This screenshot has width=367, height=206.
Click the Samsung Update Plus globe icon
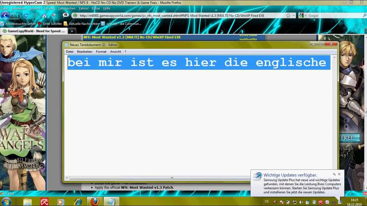click(258, 176)
